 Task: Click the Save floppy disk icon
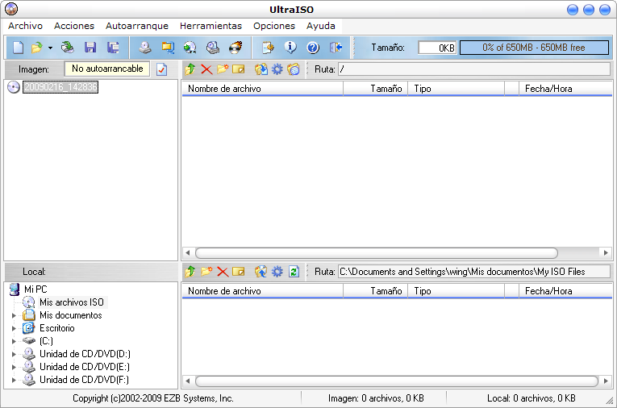90,48
